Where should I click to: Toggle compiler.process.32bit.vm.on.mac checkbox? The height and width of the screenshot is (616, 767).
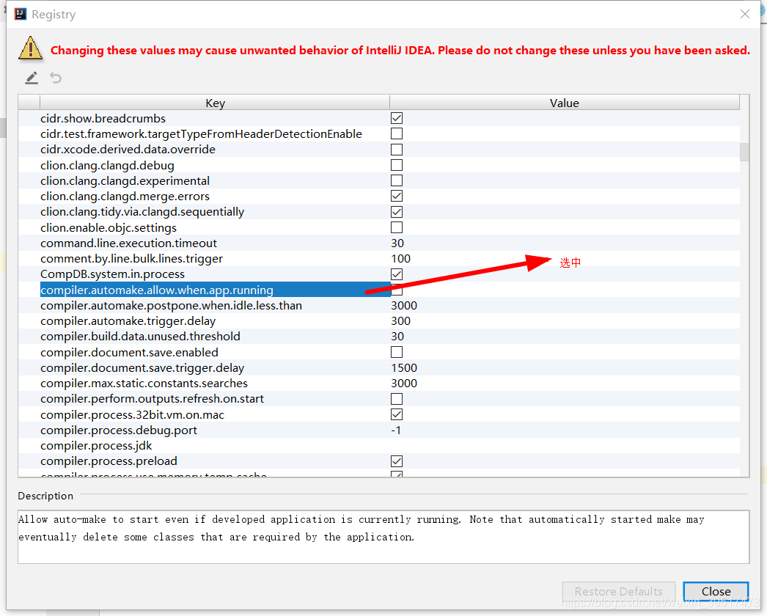(397, 414)
